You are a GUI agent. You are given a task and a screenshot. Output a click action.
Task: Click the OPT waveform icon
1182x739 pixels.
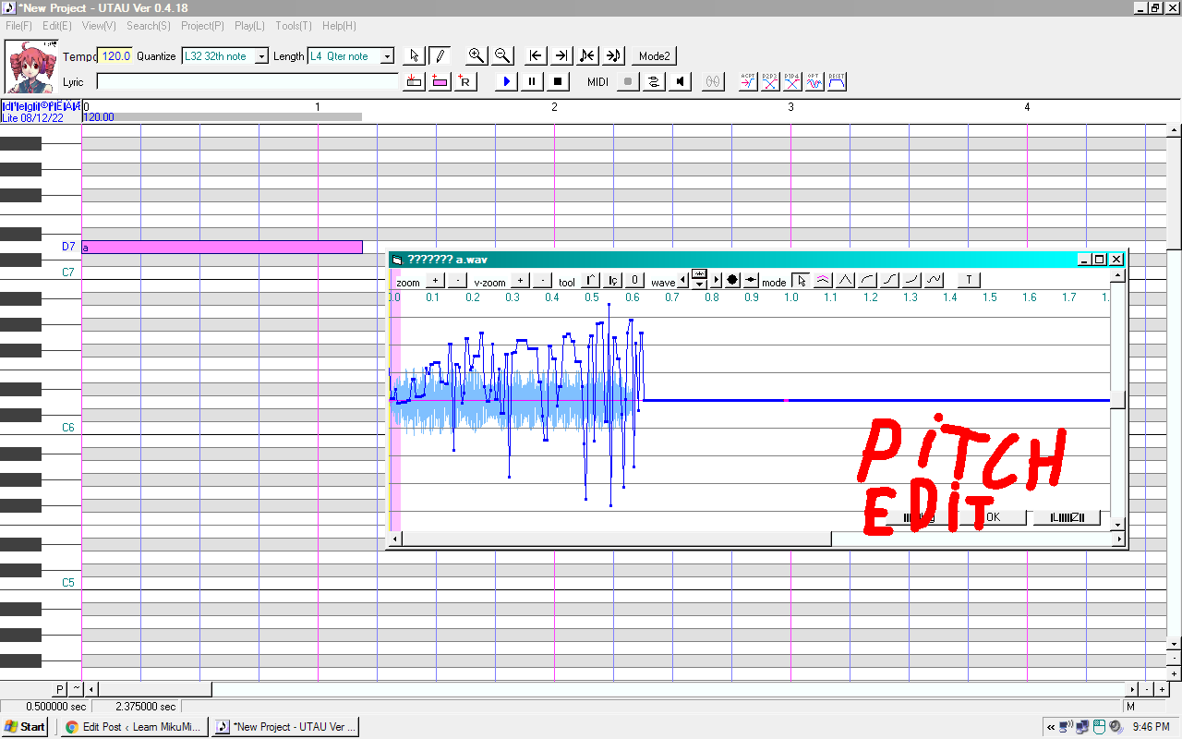(814, 82)
